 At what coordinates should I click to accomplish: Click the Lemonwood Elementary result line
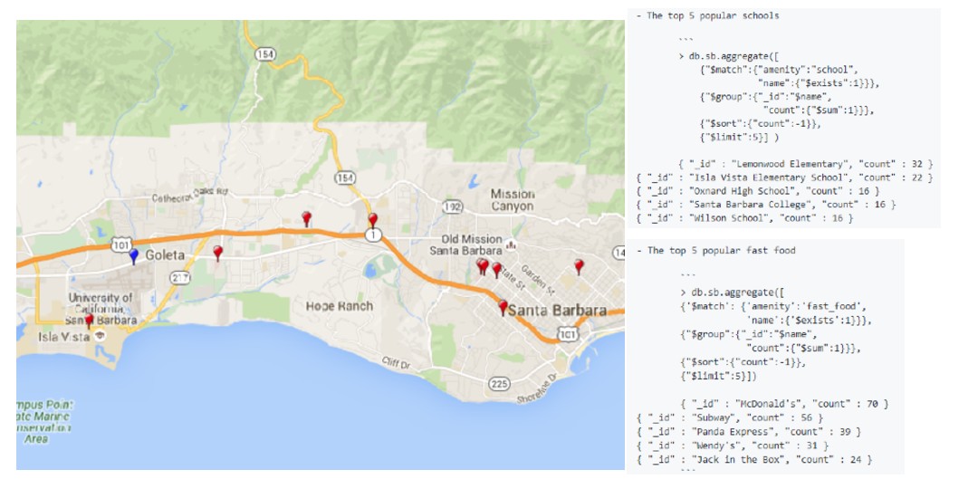click(x=805, y=163)
